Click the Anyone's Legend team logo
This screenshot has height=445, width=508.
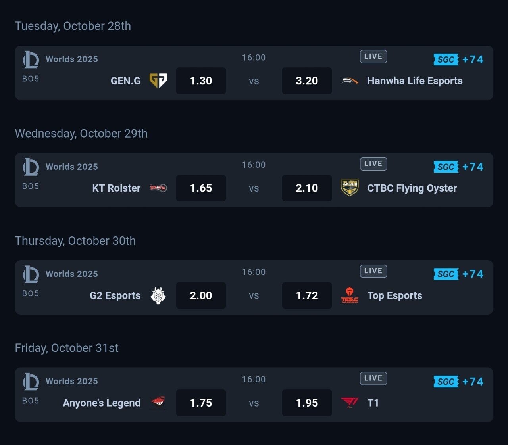[158, 403]
